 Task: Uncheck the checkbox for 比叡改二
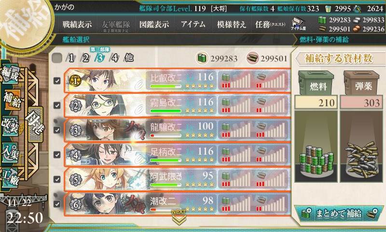point(57,81)
